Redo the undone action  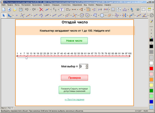34,10
